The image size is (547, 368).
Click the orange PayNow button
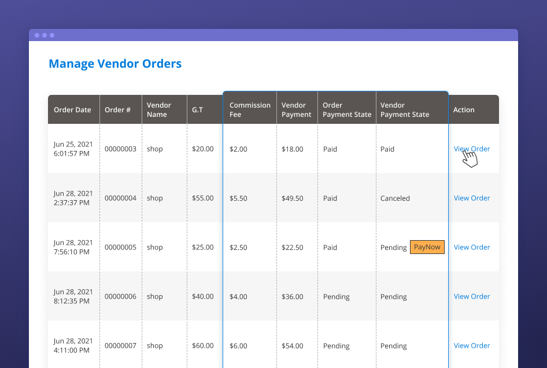coord(427,247)
